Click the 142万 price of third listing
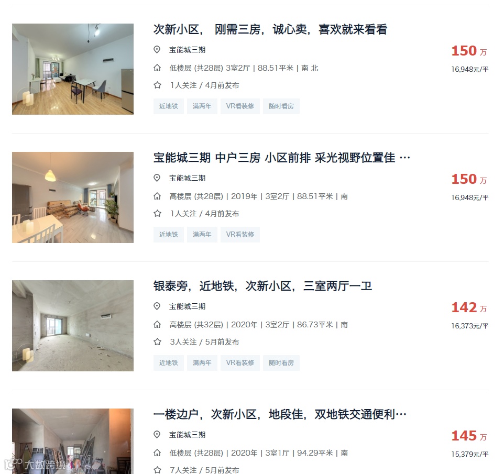 tap(469, 307)
